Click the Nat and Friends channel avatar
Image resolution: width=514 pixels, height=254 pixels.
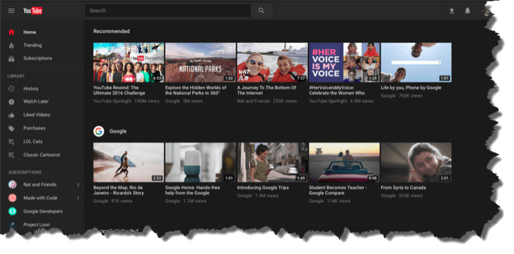tap(12, 184)
